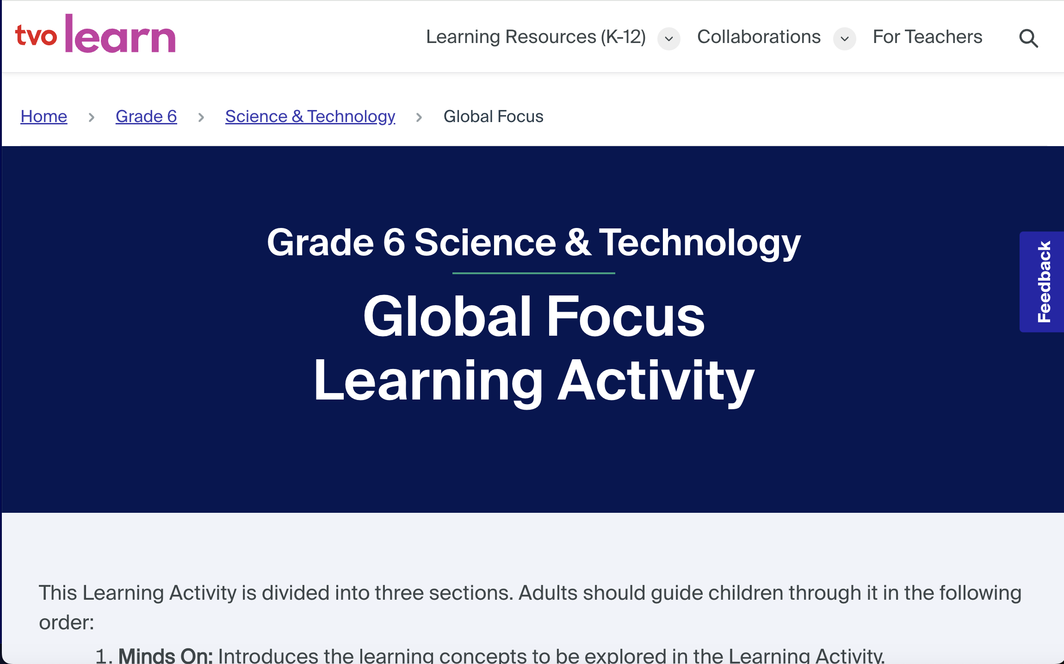Open the For Teachers menu item
Screen dimensions: 1064x664
[x=927, y=37]
